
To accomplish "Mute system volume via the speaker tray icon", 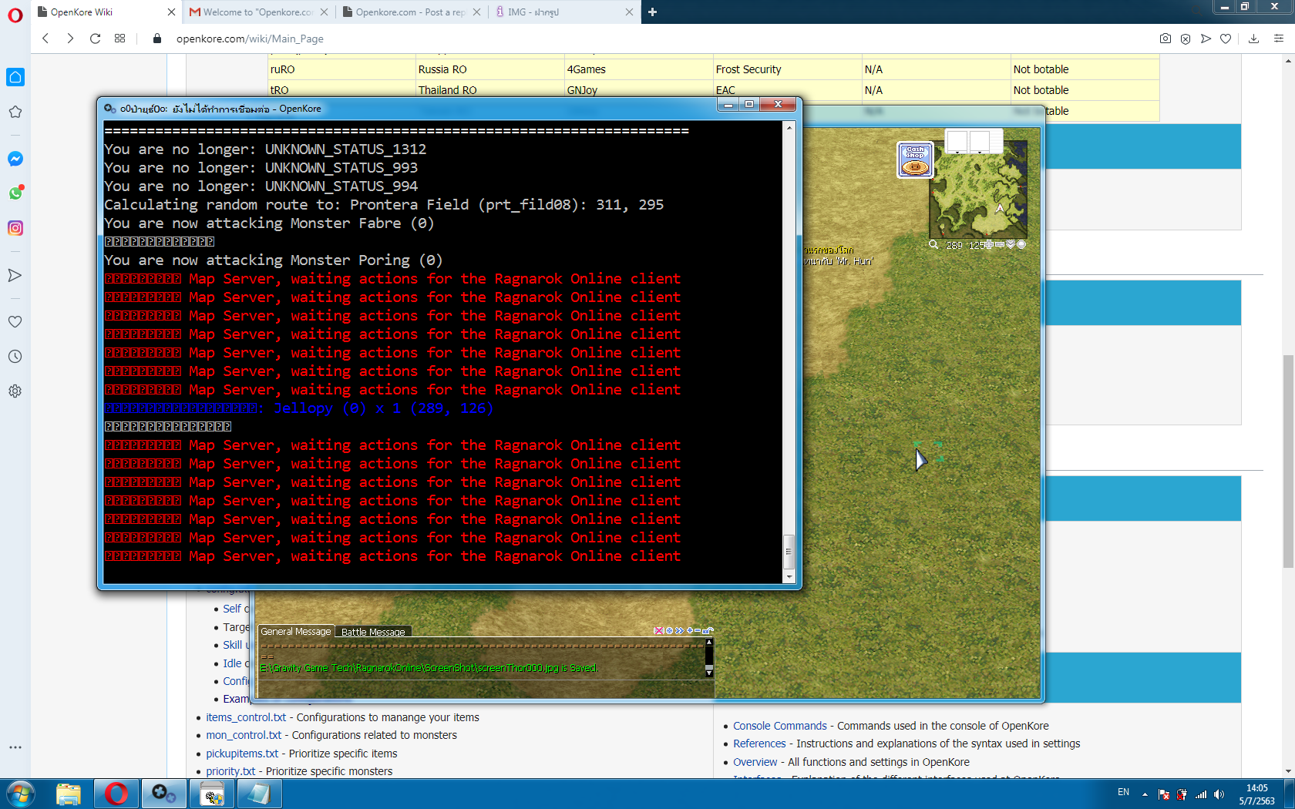I will tap(1219, 794).
